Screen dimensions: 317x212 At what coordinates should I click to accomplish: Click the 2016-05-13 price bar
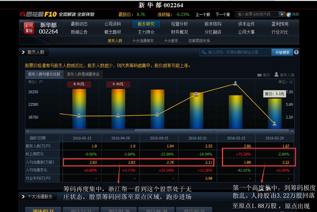point(79,109)
